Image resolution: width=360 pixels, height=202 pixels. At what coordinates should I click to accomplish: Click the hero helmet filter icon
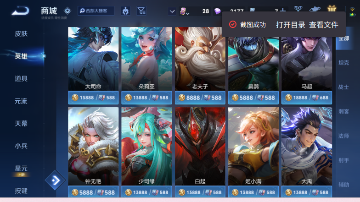(x=125, y=11)
